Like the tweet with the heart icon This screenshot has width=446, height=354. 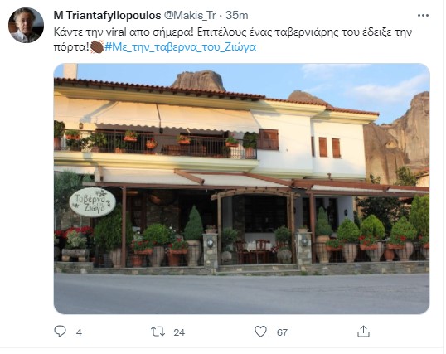click(x=260, y=332)
